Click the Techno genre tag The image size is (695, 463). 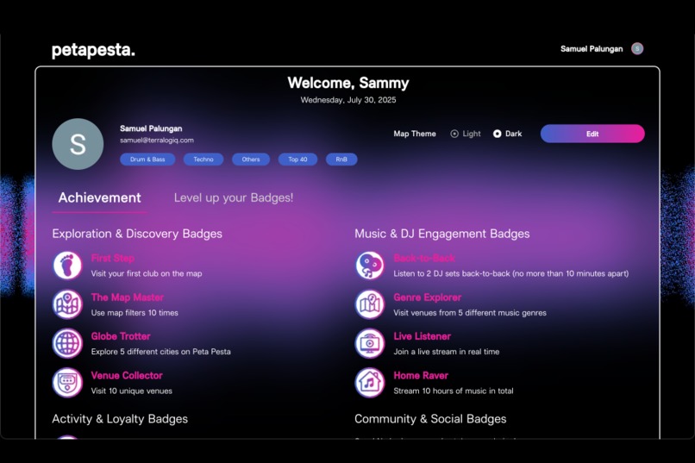(203, 160)
